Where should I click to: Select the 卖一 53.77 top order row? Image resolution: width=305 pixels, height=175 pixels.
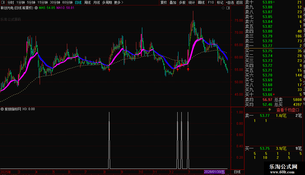point(273,46)
